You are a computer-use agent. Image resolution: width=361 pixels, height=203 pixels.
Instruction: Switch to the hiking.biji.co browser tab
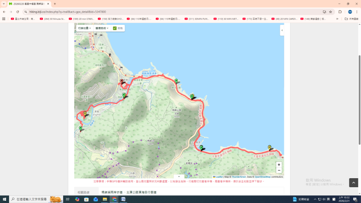click(29, 4)
